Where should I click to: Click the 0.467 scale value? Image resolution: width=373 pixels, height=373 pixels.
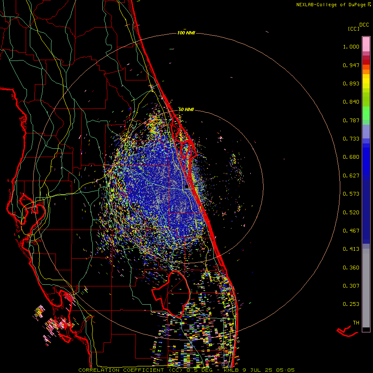pyautogui.click(x=351, y=231)
